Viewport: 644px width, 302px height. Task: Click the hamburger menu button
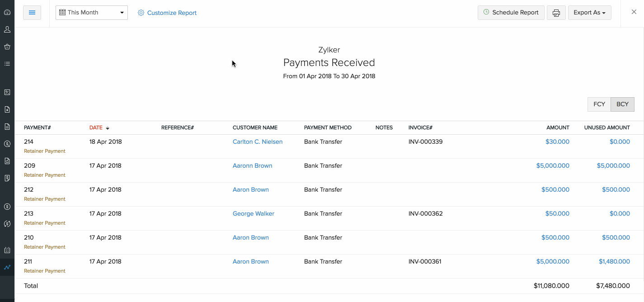[32, 13]
